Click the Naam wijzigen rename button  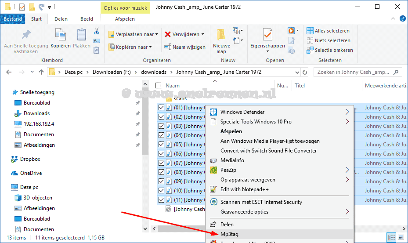[x=185, y=47]
